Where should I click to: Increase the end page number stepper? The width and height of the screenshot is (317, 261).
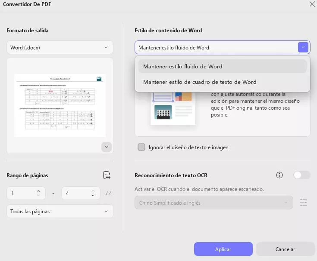click(x=93, y=190)
